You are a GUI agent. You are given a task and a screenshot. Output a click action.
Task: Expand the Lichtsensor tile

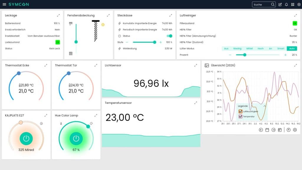coord(196,65)
